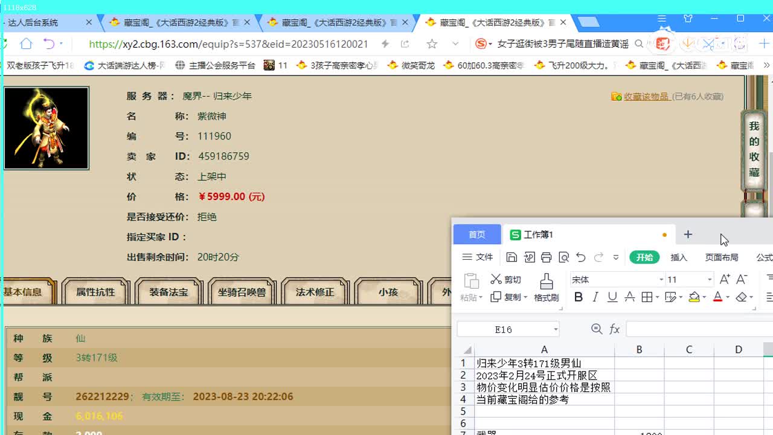Select the 开始 ribbon tab

tap(644, 257)
